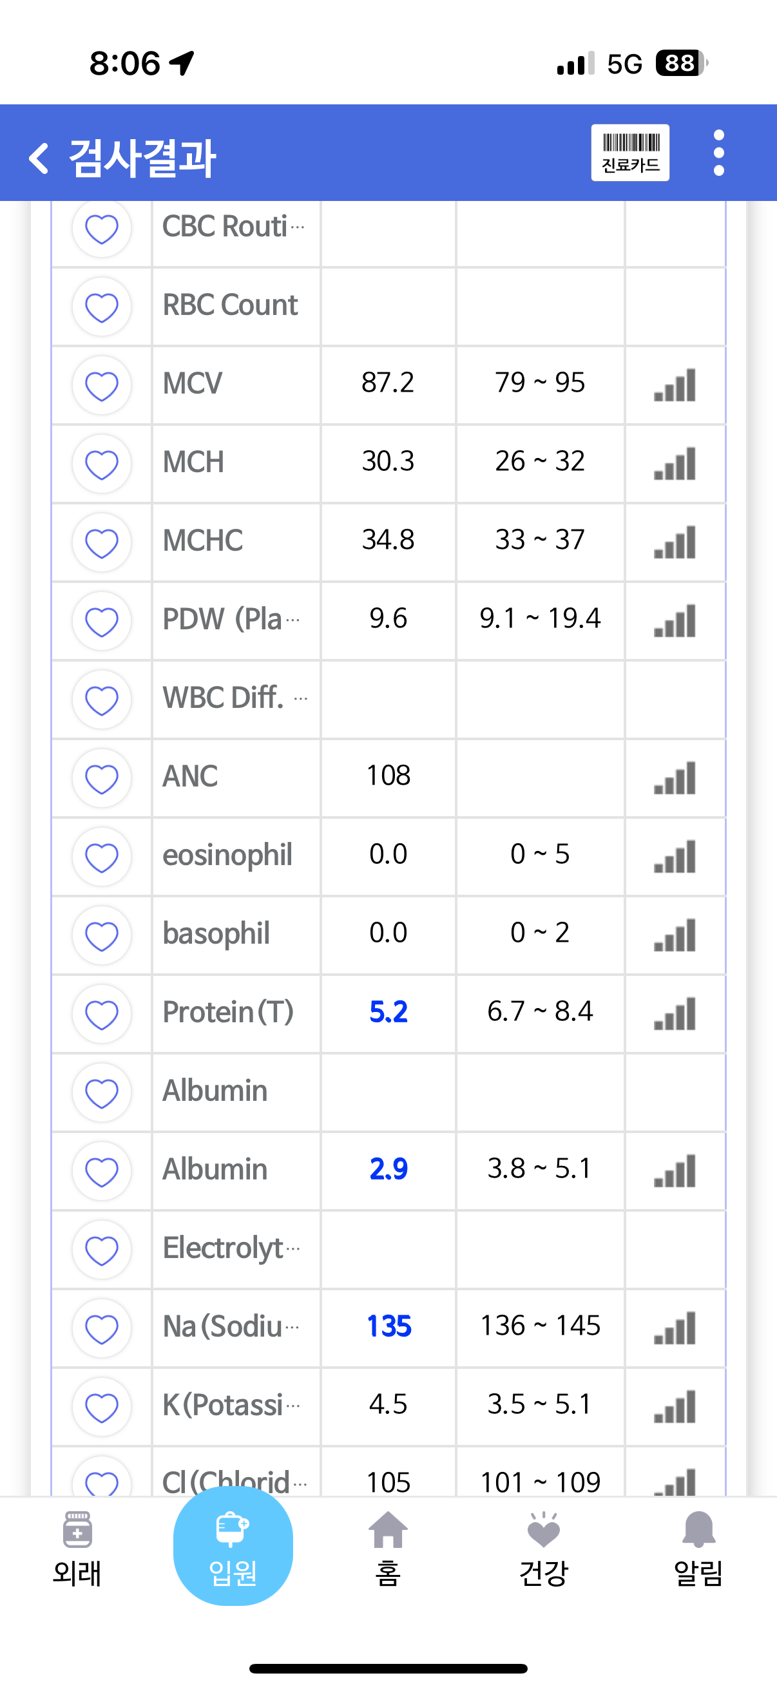The image size is (777, 1689).
Task: View trend chart for MCV
Action: click(674, 385)
